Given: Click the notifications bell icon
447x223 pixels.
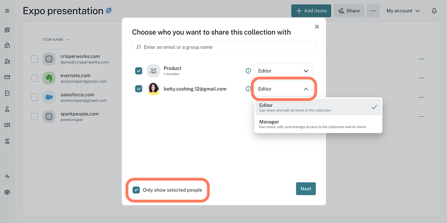Looking at the screenshot, I should [434, 11].
